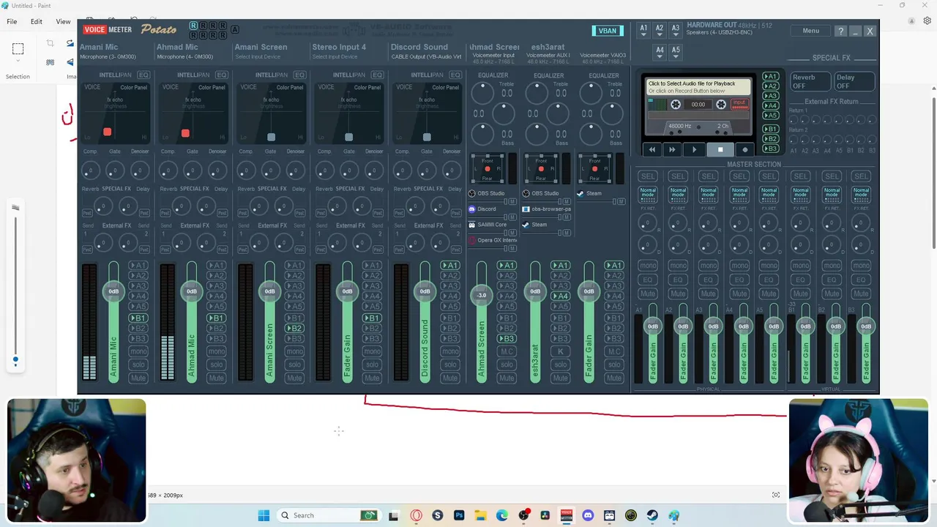Click the Windows taskbar Search box
This screenshot has height=527, width=937.
pyautogui.click(x=328, y=515)
